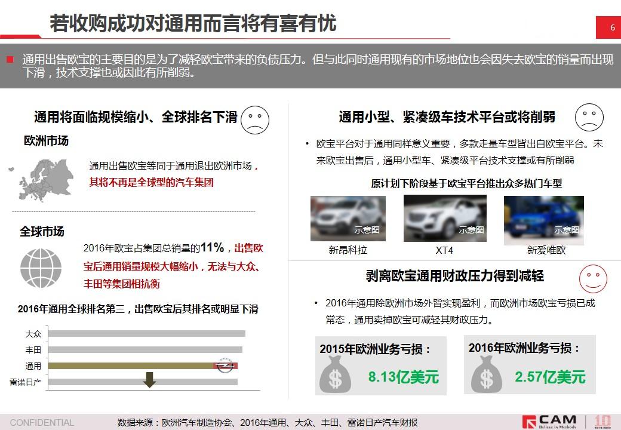Select the green value 8.13亿美元
The height and width of the screenshot is (430, 621).
click(x=403, y=377)
